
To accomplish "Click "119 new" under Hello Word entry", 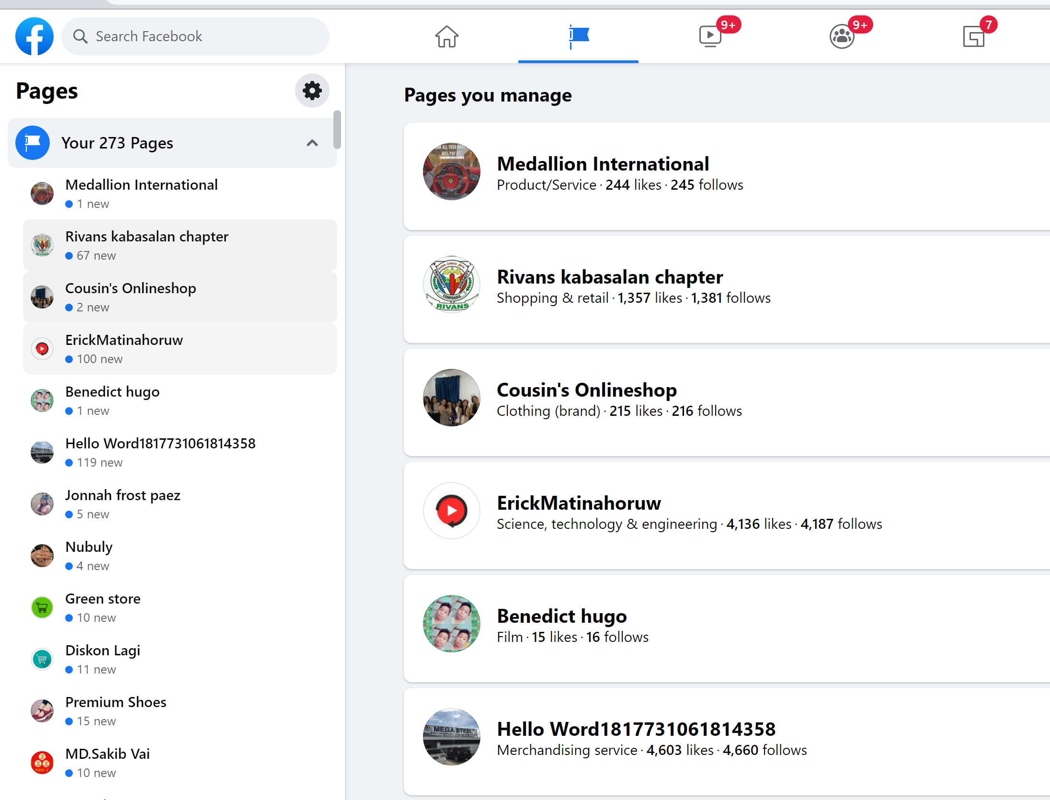I will pos(99,463).
